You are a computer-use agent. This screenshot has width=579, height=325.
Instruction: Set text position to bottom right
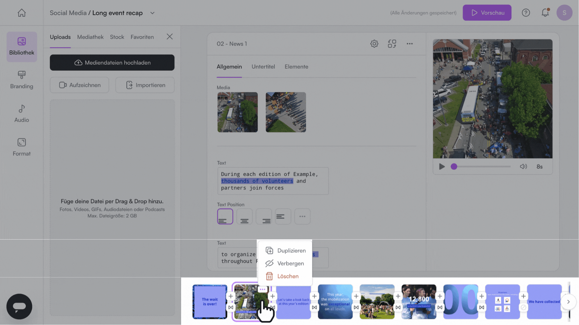click(264, 216)
